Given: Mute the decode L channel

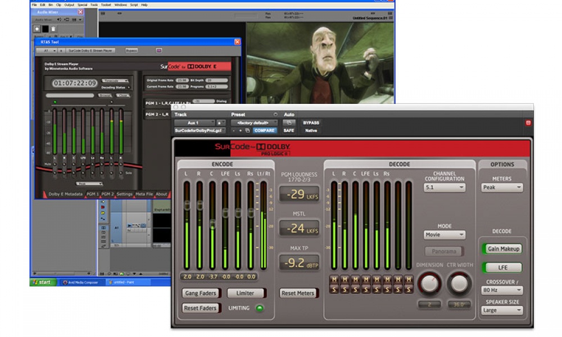Looking at the screenshot, I should pyautogui.click(x=334, y=280).
